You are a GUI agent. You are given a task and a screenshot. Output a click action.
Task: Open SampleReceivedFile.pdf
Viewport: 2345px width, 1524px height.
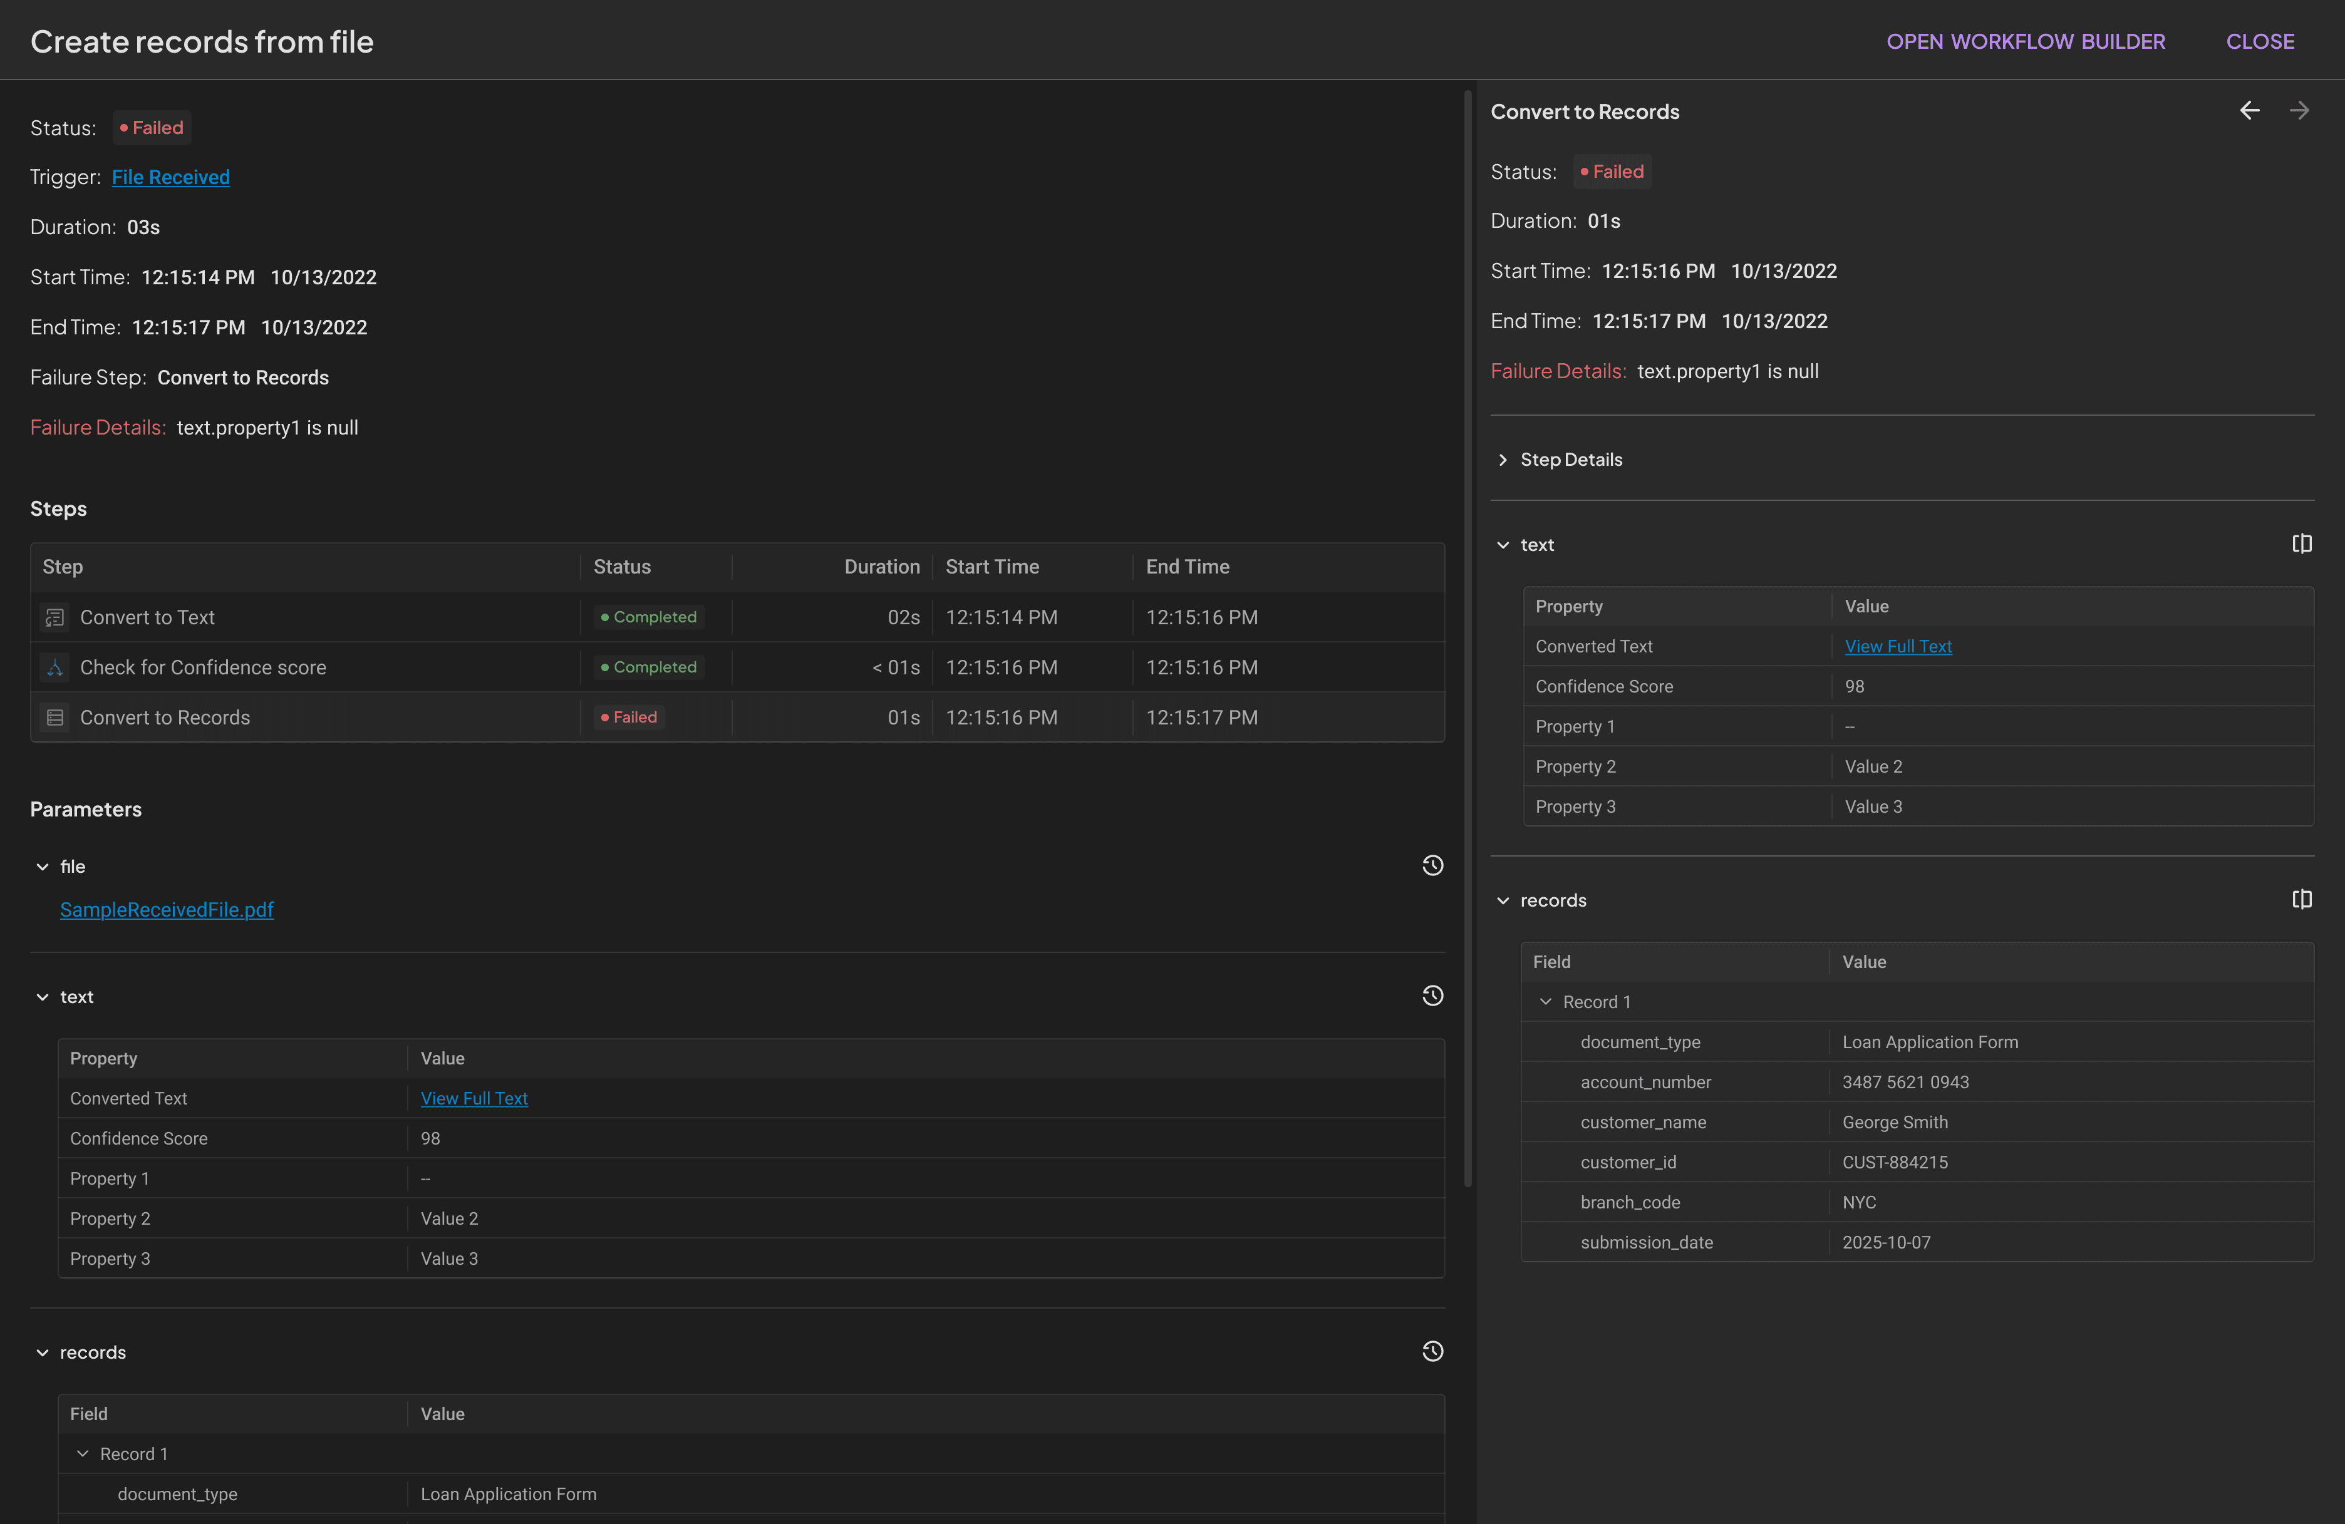coord(165,909)
